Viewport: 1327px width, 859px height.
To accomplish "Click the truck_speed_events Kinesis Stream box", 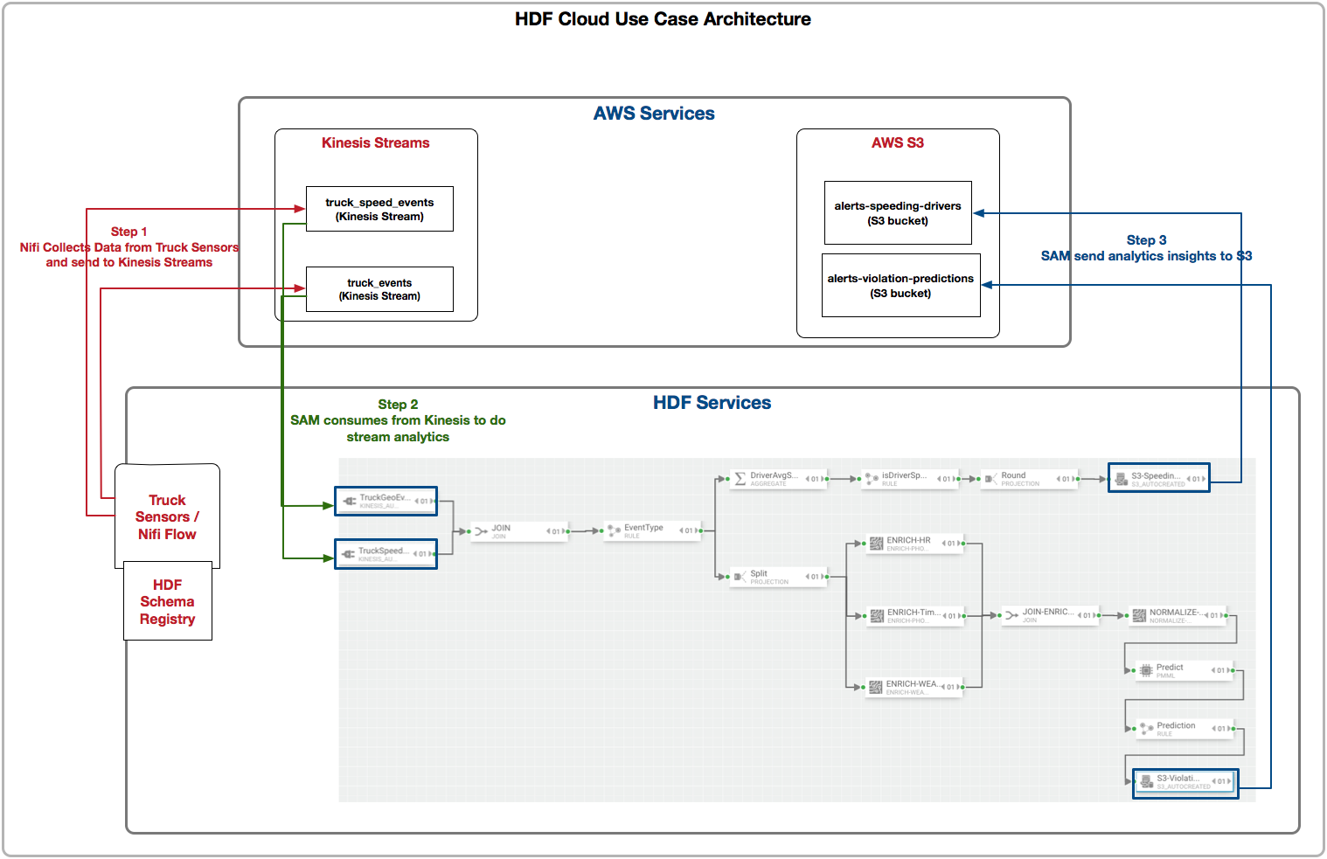I will 379,209.
